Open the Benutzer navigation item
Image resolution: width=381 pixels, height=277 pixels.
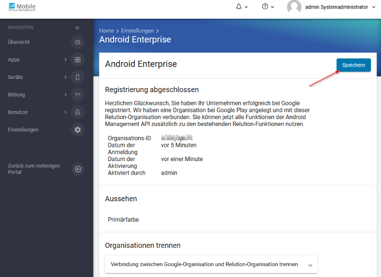pos(18,112)
